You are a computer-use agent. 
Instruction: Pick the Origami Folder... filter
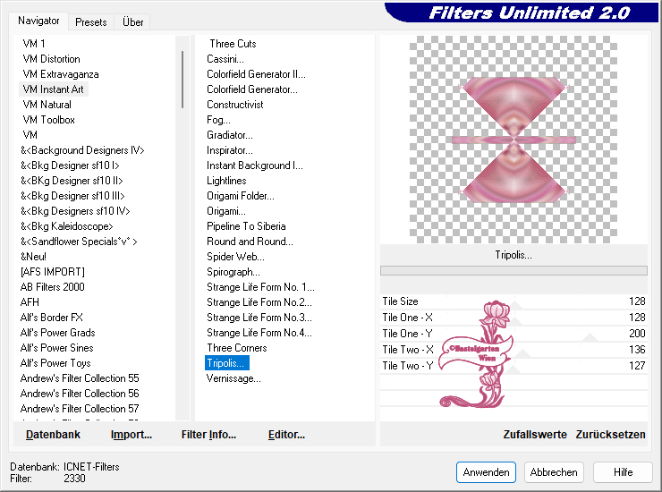(241, 196)
